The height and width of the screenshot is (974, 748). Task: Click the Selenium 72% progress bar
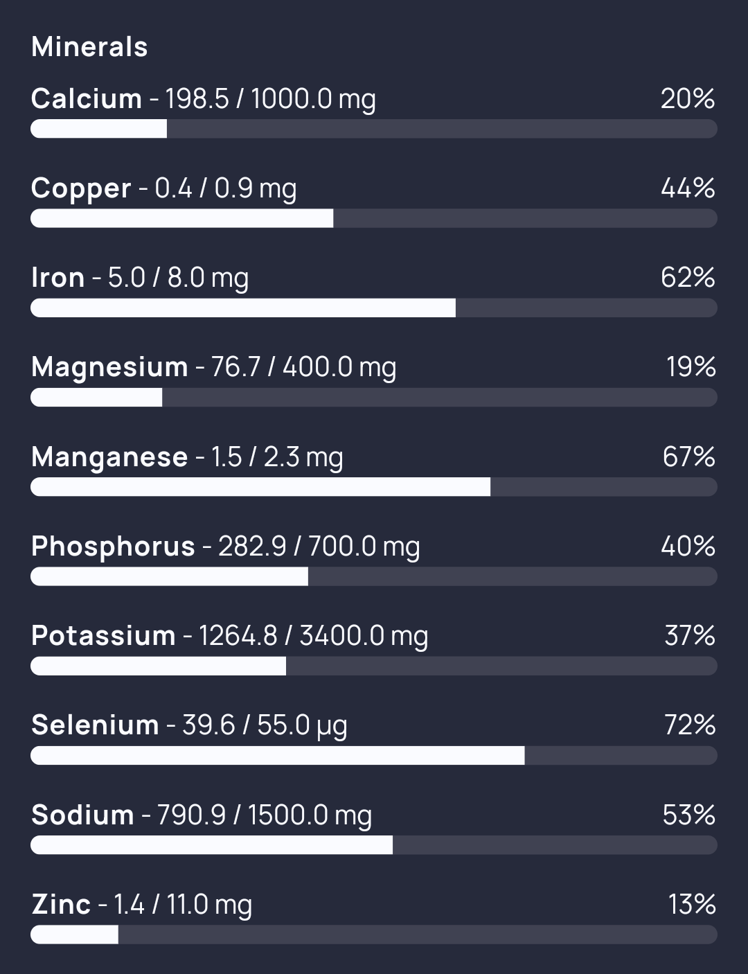pyautogui.click(x=374, y=755)
